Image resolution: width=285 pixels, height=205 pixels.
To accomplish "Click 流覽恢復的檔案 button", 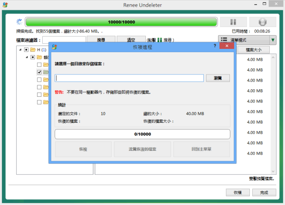I will coord(142,149).
